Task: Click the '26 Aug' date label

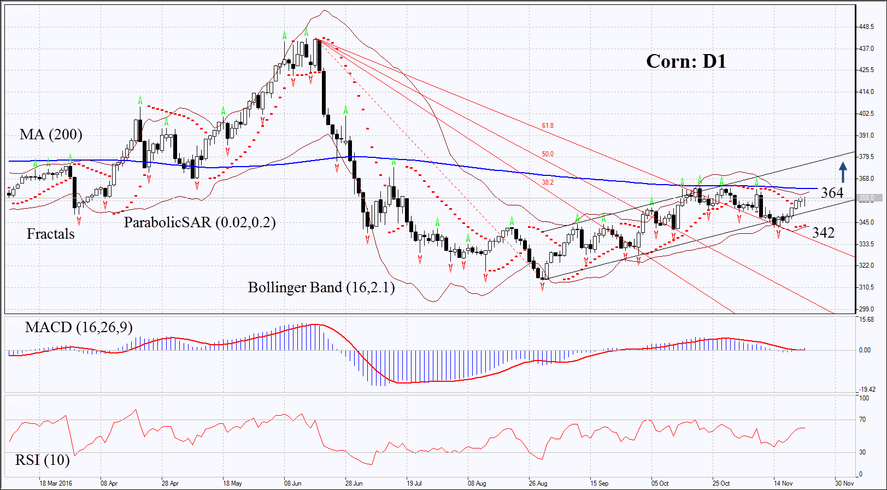Action: pyautogui.click(x=538, y=483)
